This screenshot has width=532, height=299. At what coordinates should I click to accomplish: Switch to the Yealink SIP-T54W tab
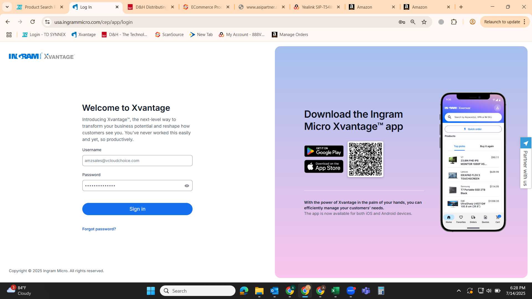[x=317, y=7]
